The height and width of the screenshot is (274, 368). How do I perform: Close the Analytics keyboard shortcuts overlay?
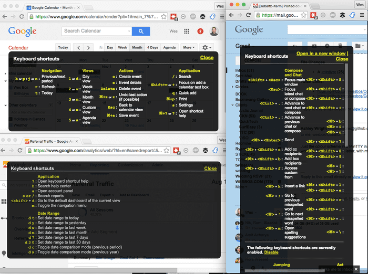210,168
